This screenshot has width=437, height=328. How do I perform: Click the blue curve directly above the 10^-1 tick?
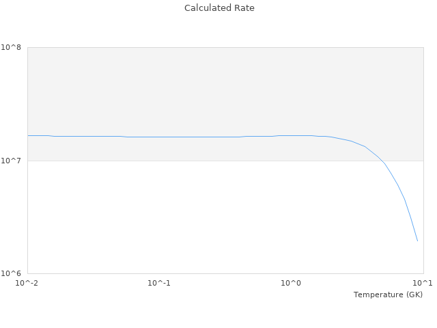point(159,137)
